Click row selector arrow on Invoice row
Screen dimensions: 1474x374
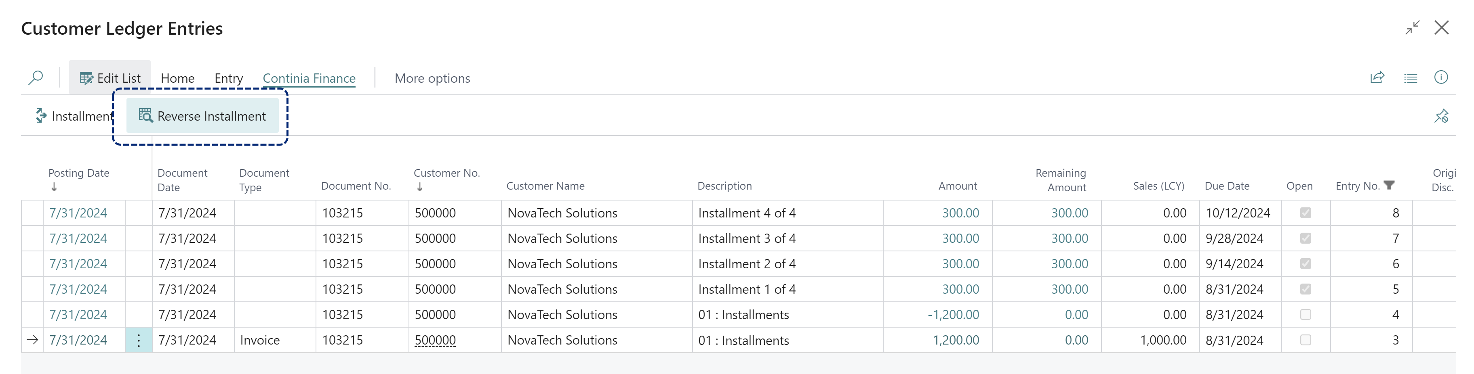[33, 340]
